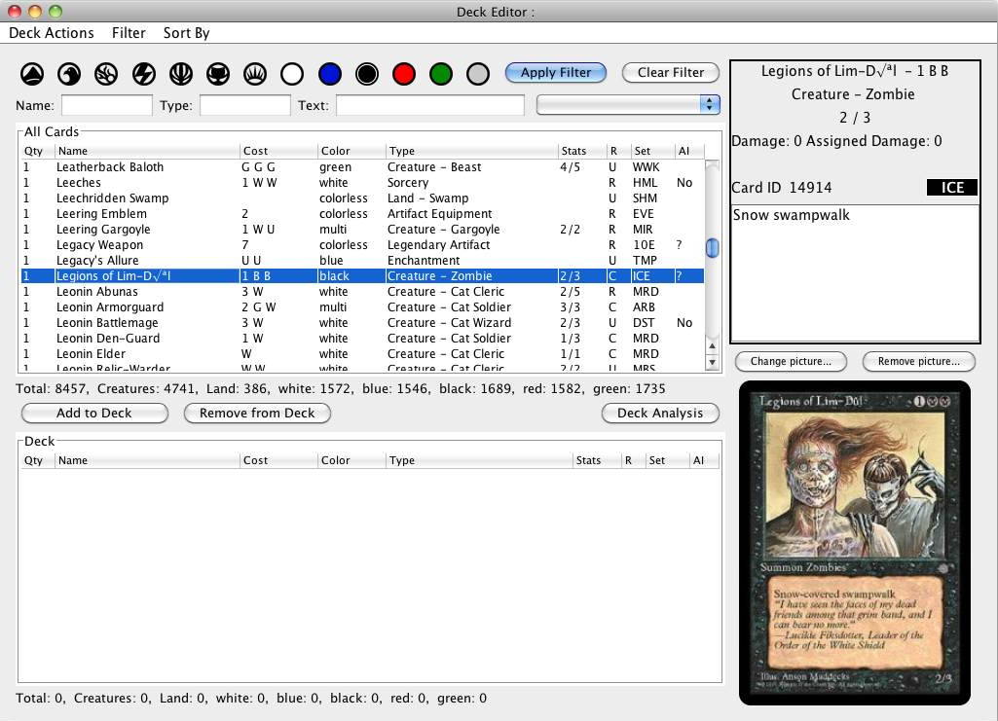Toggle the red color filter circle
Image resolution: width=998 pixels, height=721 pixels.
tap(403, 74)
